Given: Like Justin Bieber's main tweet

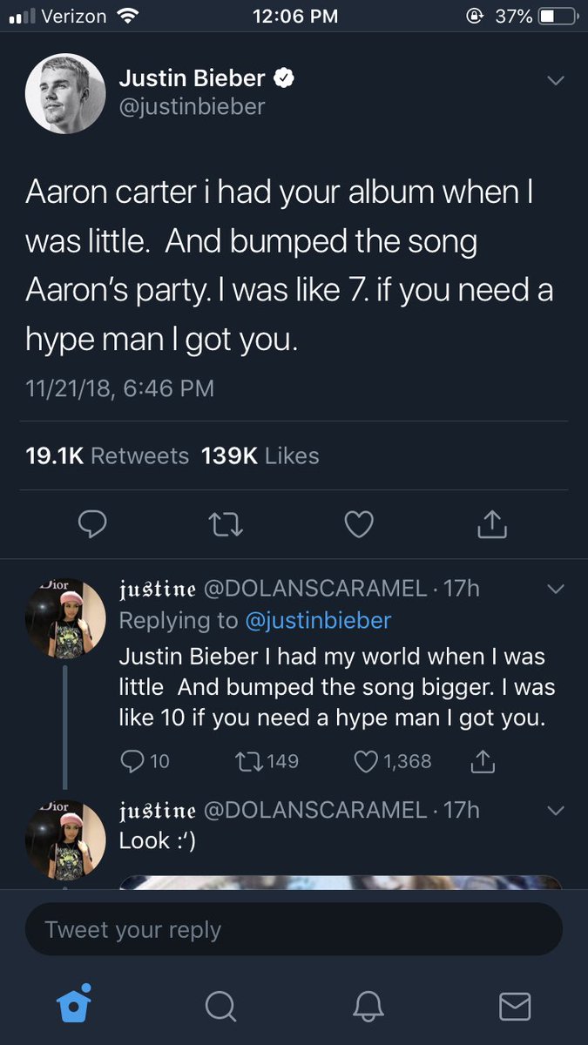Looking at the screenshot, I should [359, 522].
